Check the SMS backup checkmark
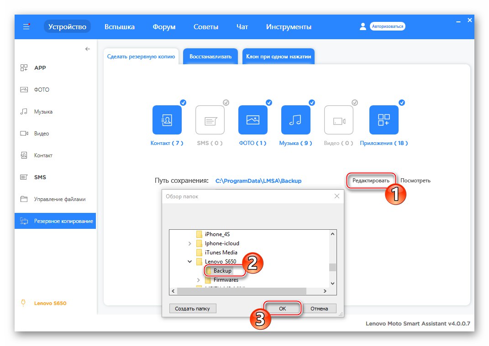Screen dimensions: 489x346 pos(226,103)
